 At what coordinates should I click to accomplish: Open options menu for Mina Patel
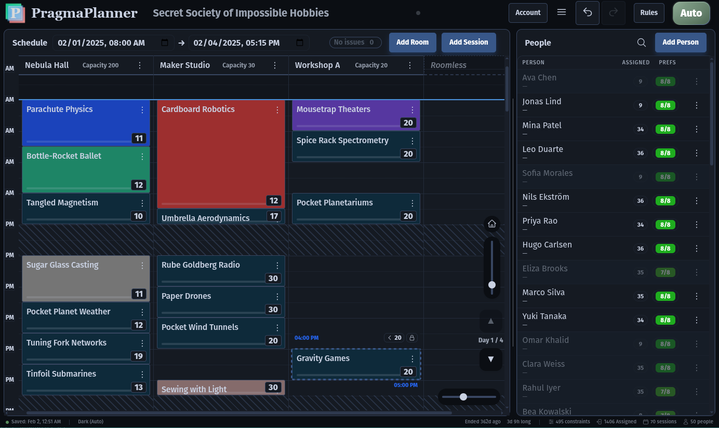click(x=697, y=129)
